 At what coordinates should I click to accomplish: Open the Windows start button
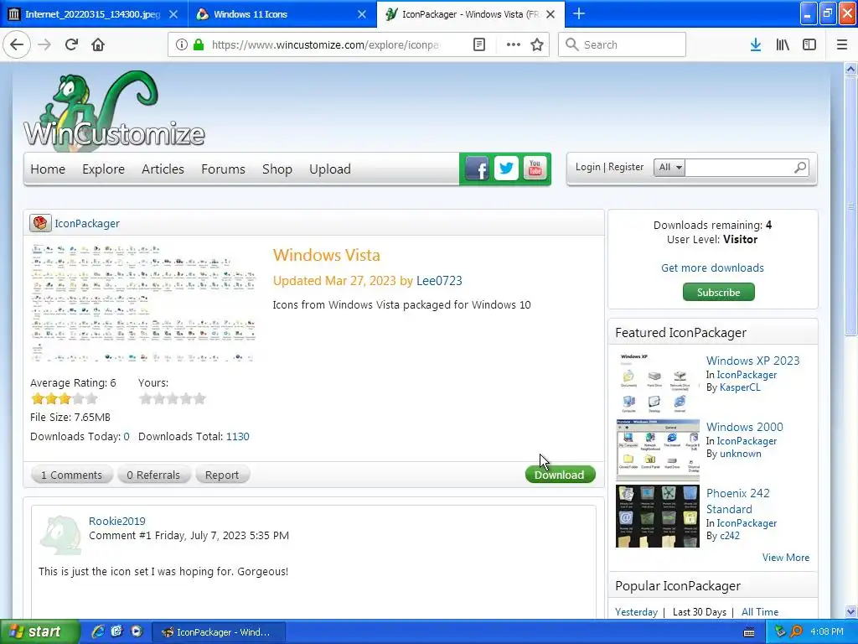coord(40,631)
